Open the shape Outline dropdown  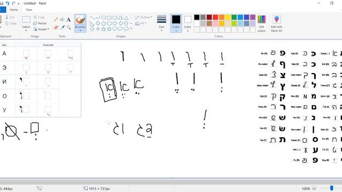coord(144,17)
